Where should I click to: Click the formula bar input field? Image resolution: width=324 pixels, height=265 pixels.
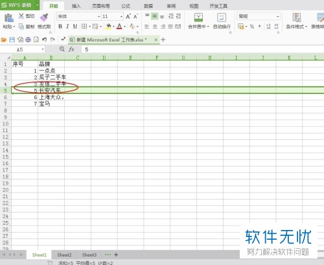pos(203,49)
